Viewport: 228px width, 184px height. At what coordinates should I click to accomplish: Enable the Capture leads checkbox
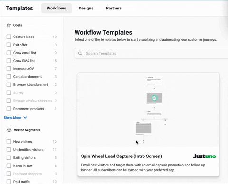click(9, 37)
